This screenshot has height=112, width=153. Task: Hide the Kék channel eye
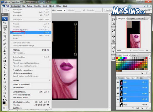[118, 99]
